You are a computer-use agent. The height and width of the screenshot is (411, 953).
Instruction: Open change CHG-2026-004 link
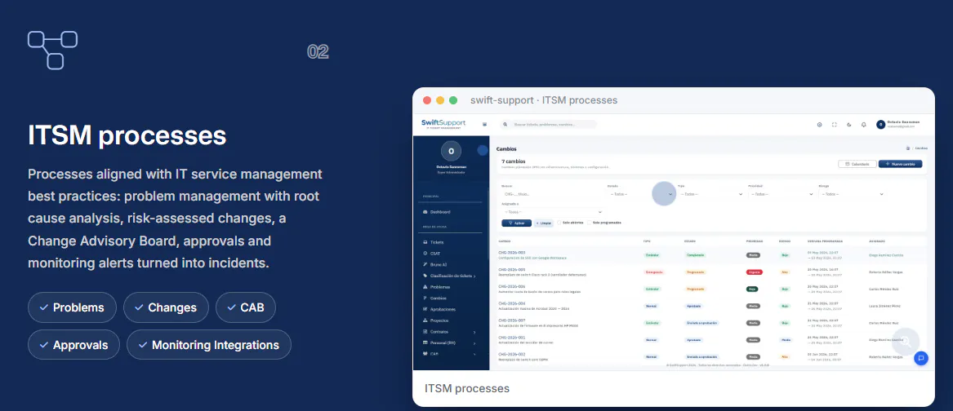[x=512, y=303]
